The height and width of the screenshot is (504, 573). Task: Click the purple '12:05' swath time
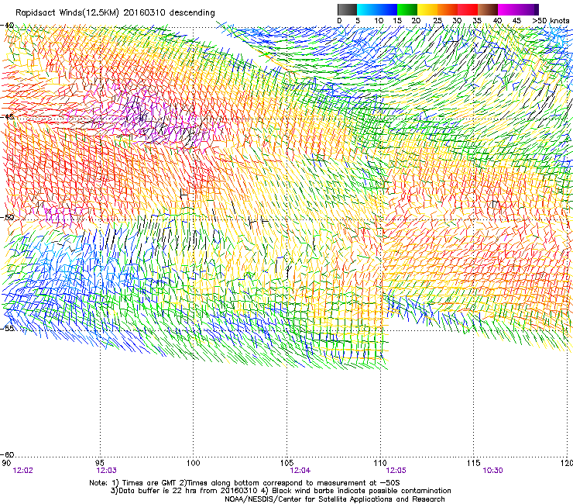pos(396,471)
